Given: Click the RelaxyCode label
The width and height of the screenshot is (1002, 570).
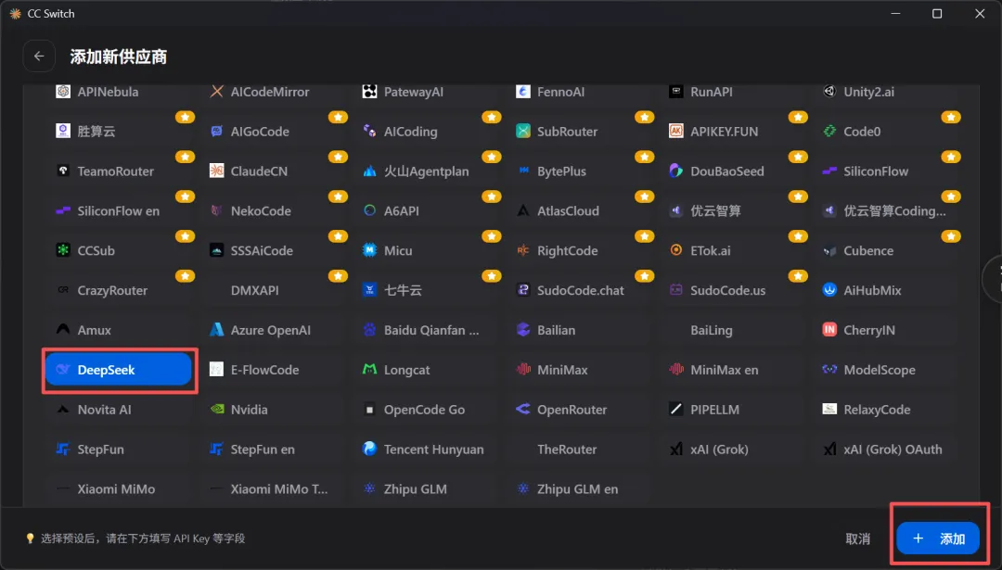Looking at the screenshot, I should (x=877, y=410).
